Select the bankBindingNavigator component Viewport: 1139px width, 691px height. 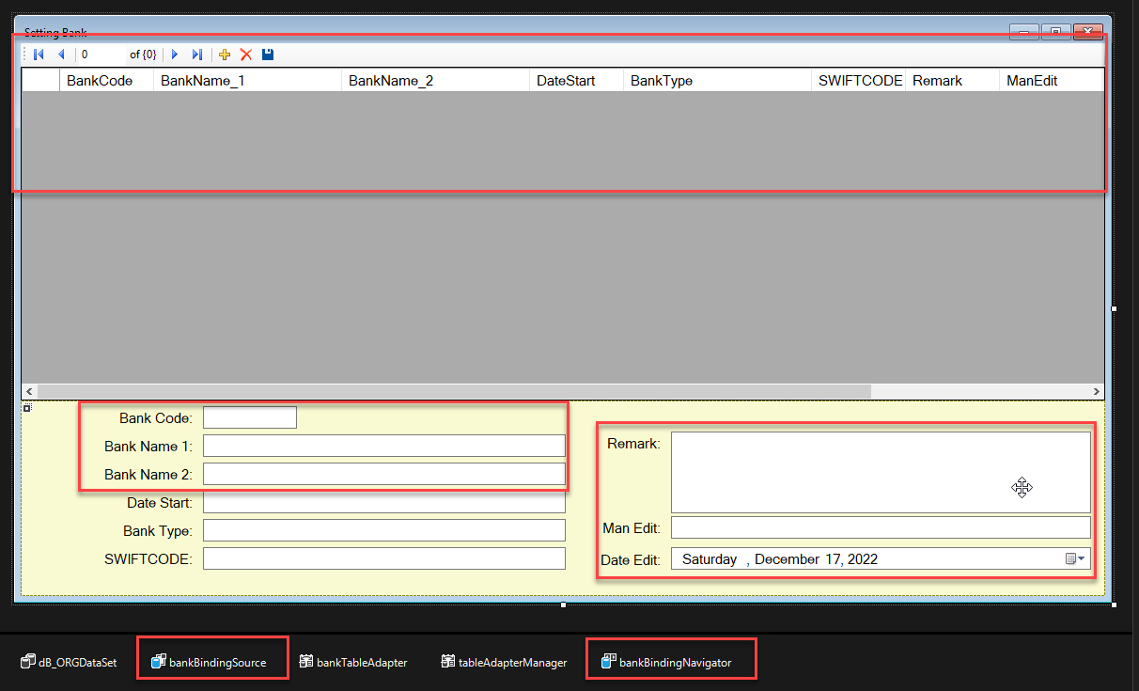(666, 662)
